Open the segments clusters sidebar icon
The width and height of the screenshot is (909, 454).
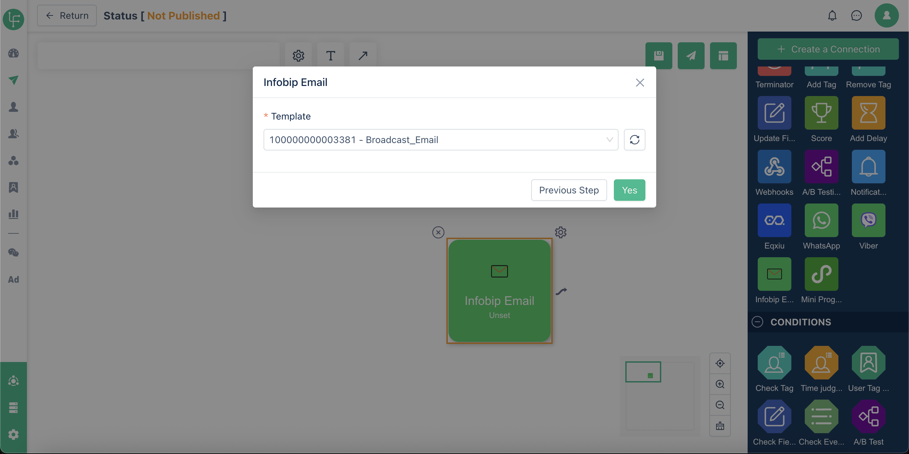pos(13,161)
